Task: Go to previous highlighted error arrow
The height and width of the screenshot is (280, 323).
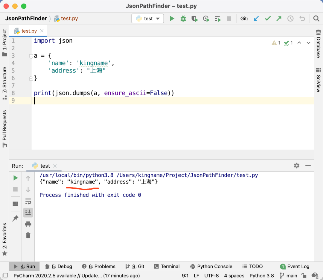Action: click(299, 43)
